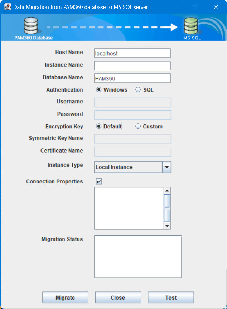Click into the Instance Name field
The width and height of the screenshot is (227, 309).
tap(132, 65)
